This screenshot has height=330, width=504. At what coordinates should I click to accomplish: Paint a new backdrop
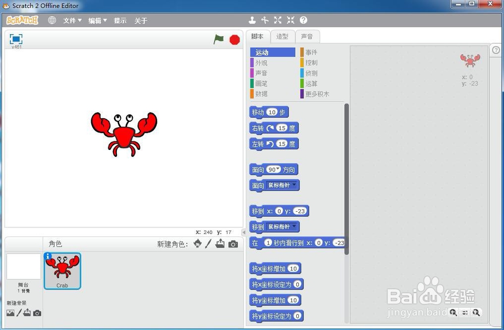[19, 313]
